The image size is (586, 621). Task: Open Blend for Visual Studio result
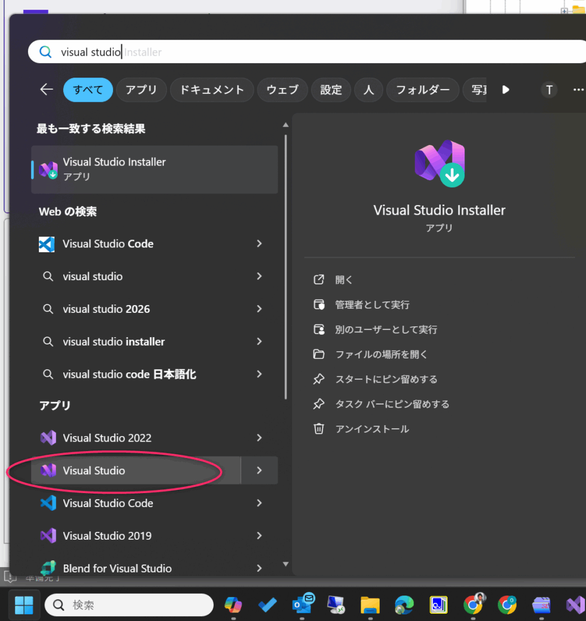117,568
